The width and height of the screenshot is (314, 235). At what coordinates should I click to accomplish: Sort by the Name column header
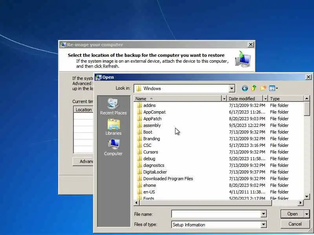tap(178, 99)
